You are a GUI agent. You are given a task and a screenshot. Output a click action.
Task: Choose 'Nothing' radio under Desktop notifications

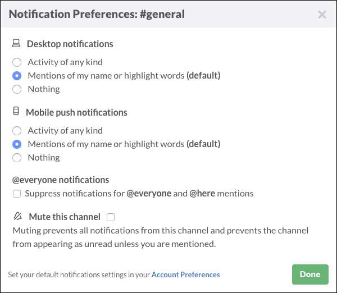point(17,89)
